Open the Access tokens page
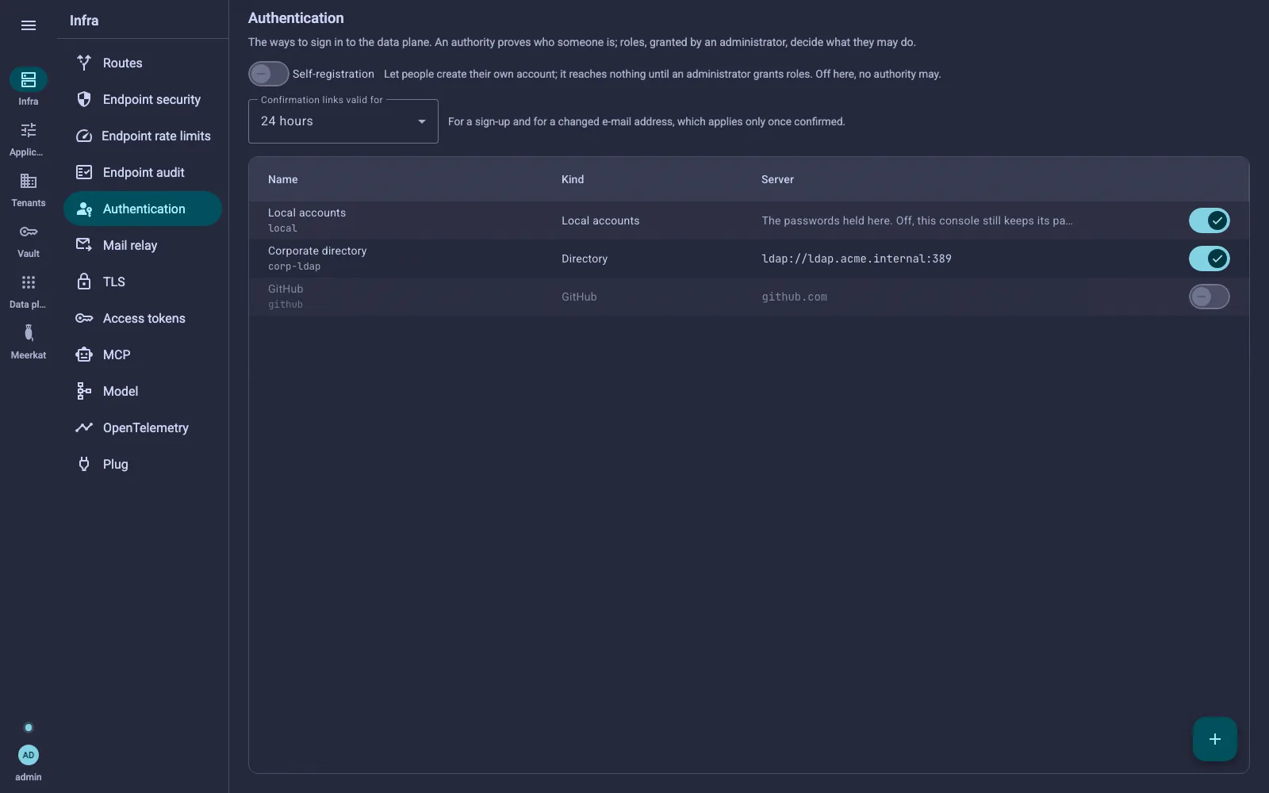The height and width of the screenshot is (793, 1269). click(143, 318)
